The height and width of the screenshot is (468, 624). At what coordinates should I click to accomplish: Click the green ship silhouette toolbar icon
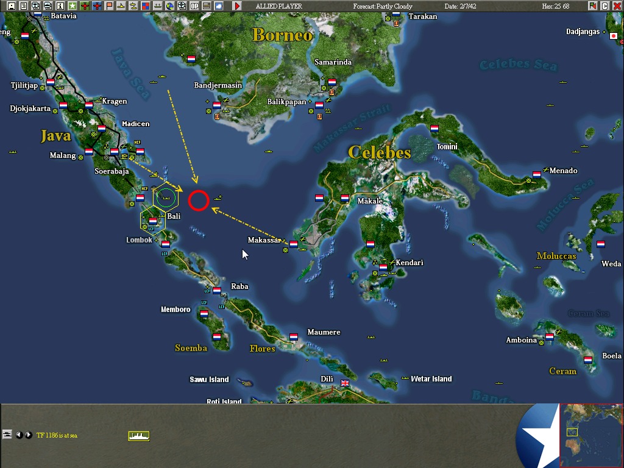(158, 6)
